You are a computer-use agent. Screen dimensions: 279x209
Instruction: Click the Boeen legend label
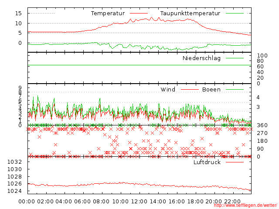[x=211, y=89]
